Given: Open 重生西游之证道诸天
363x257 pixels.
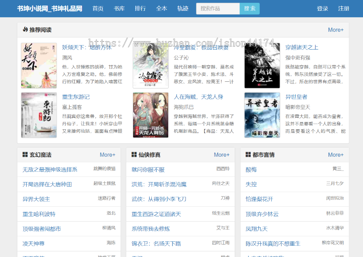Looking at the screenshot, I should pos(156,214).
